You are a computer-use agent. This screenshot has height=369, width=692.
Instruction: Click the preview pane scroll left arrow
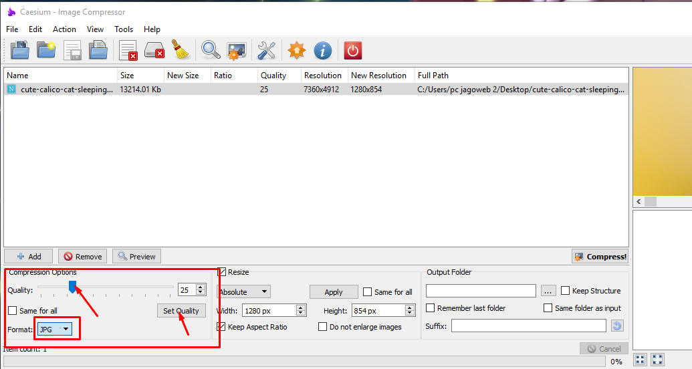coord(639,201)
